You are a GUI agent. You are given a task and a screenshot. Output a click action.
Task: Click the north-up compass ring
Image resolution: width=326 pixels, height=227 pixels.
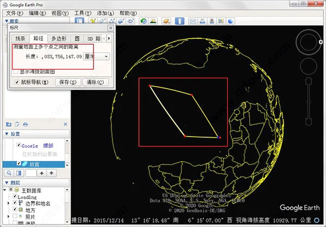[x=309, y=42]
